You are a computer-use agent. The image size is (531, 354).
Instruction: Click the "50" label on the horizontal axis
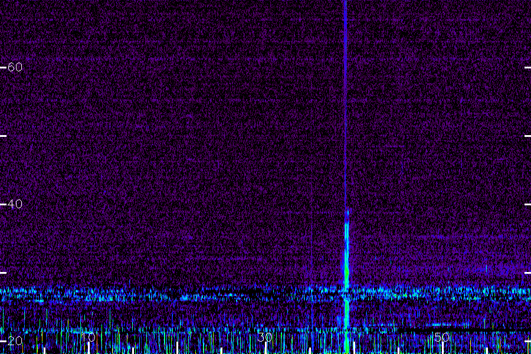pos(442,337)
